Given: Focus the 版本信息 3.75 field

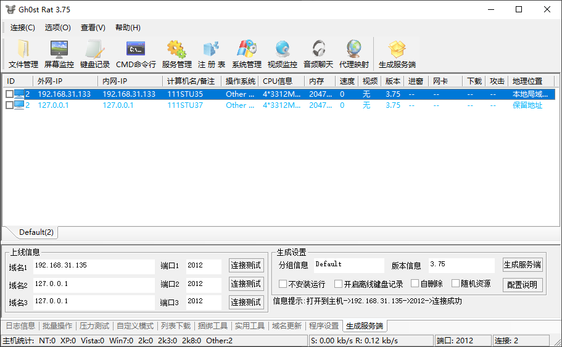Looking at the screenshot, I should (461, 266).
